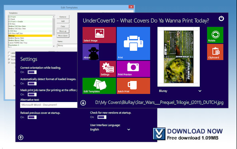Open the About tile with spy figure
The image size is (237, 149).
91,52
